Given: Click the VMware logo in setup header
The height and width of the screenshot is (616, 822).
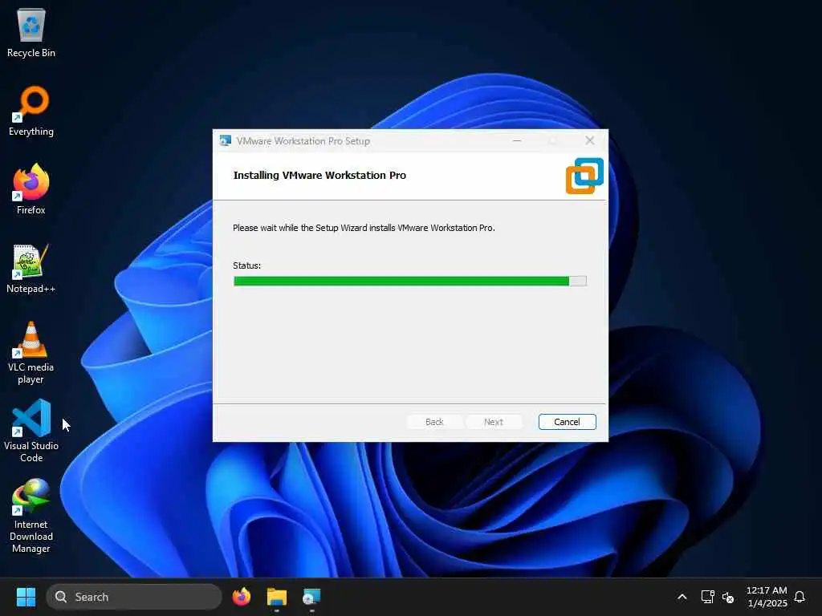Looking at the screenshot, I should click(584, 176).
